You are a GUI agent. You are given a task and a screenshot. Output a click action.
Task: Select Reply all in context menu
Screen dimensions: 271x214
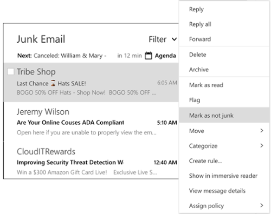coord(224,24)
